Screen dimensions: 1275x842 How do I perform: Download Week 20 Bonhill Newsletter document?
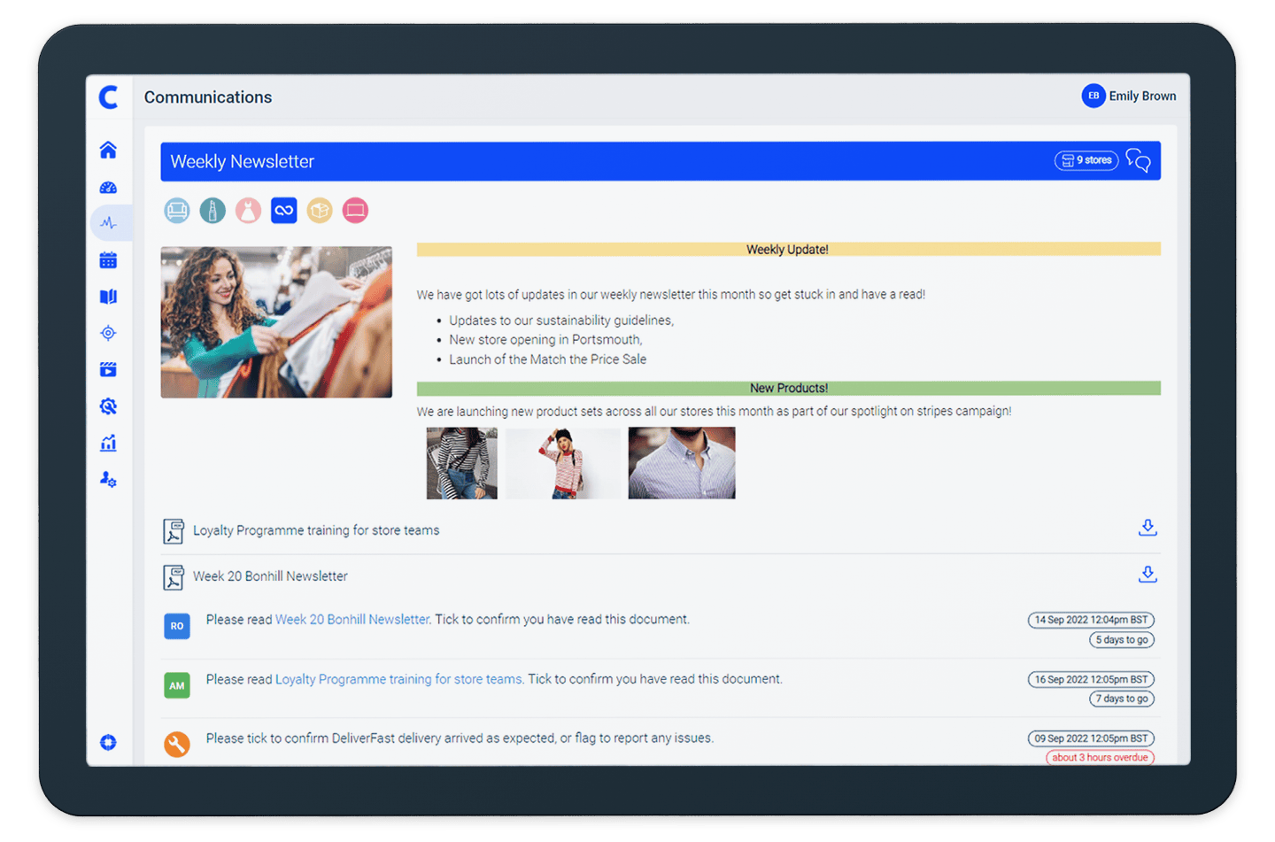click(x=1147, y=574)
